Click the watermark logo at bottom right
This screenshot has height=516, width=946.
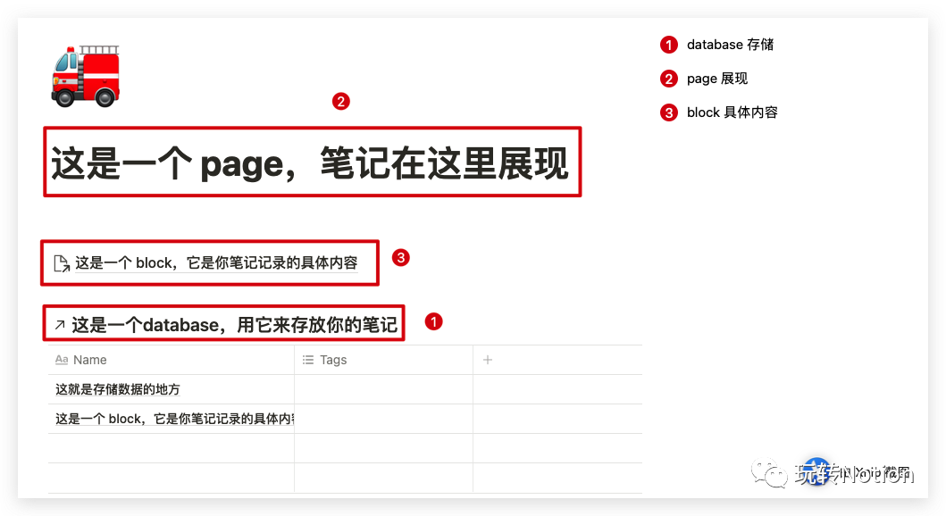click(817, 473)
